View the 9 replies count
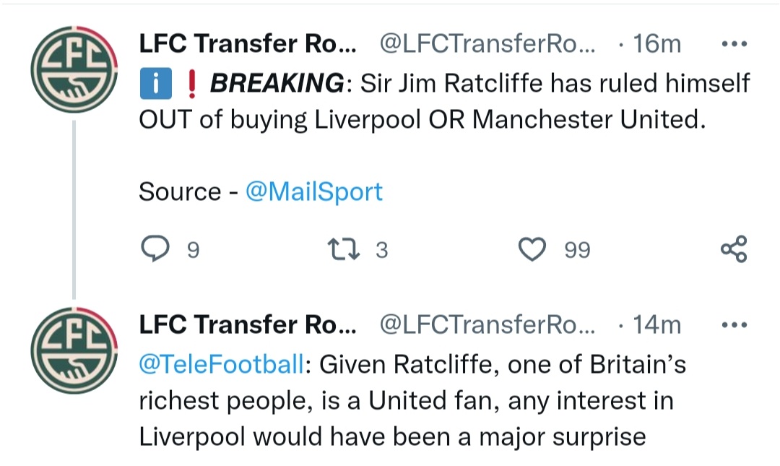This screenshot has width=780, height=466. (193, 250)
